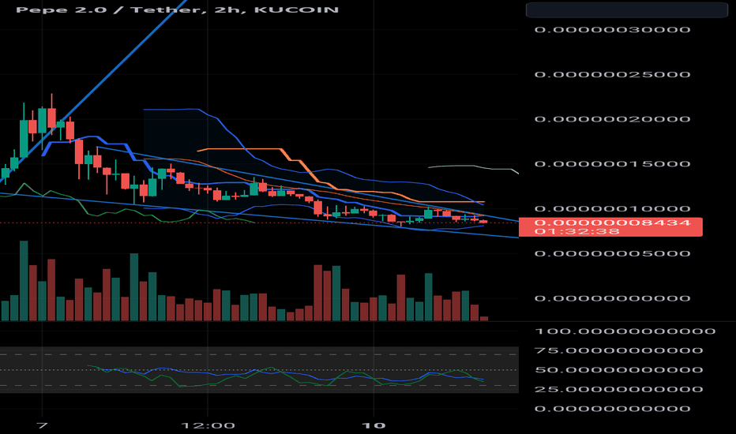Click the 0.00000020000 price axis label
This screenshot has height=434, width=736.
pyautogui.click(x=612, y=119)
